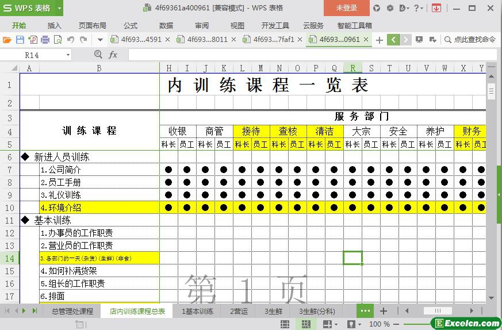Expand the quick access toolbar dropdown arrow
Viewport: 502px width, 330px height.
pyautogui.click(x=100, y=40)
